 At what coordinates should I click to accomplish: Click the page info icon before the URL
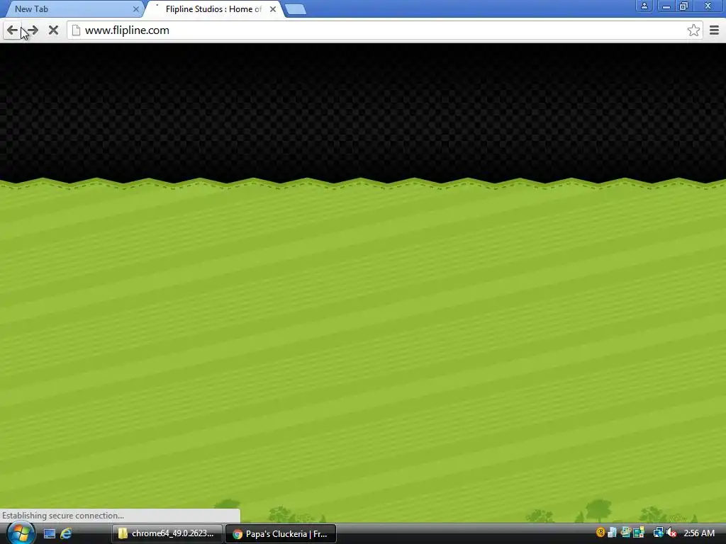(76, 30)
